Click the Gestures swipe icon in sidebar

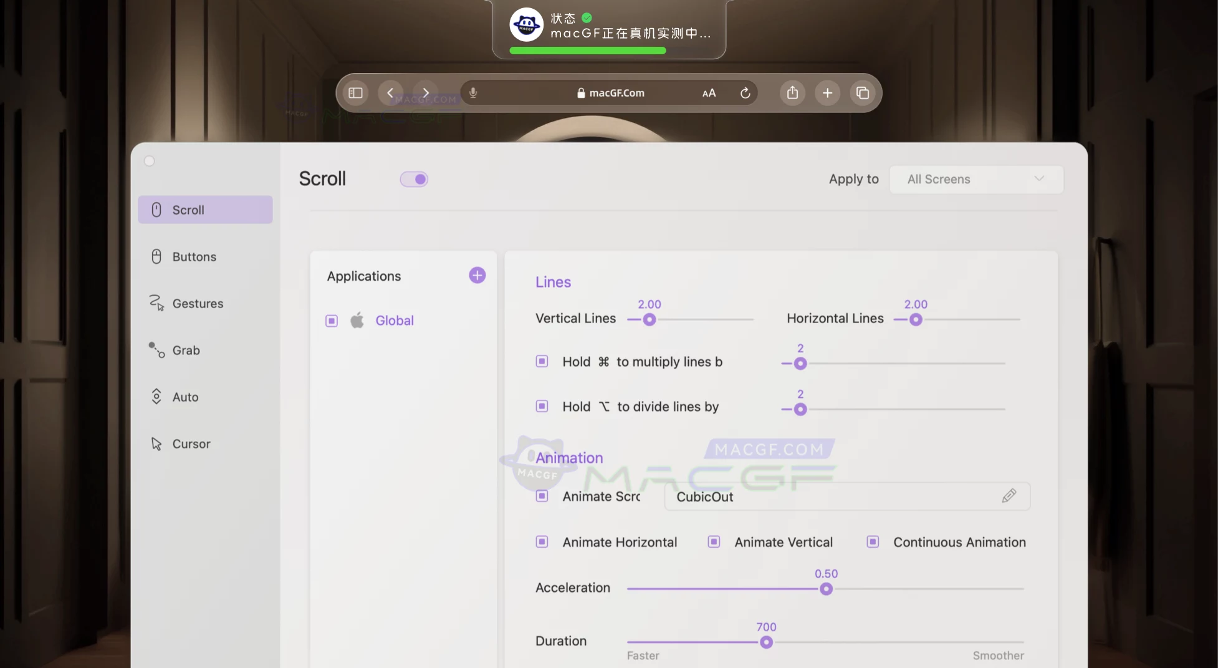tap(156, 303)
